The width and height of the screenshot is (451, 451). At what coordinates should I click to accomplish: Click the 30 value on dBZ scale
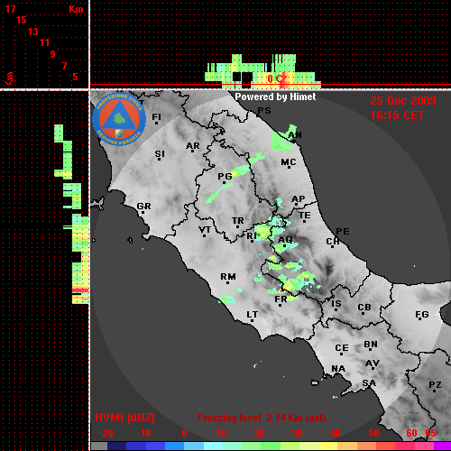tap(297, 433)
